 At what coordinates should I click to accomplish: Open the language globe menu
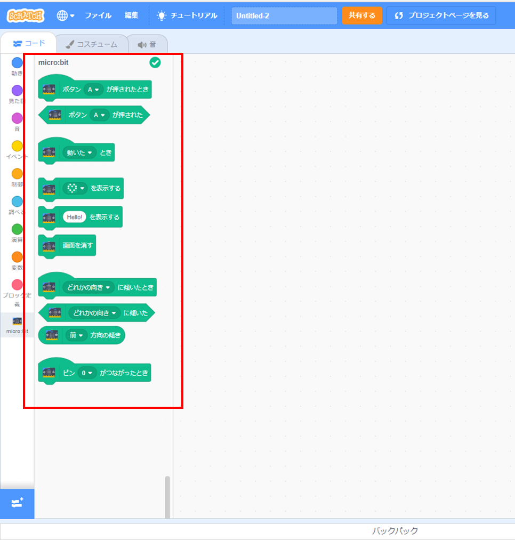pos(66,15)
